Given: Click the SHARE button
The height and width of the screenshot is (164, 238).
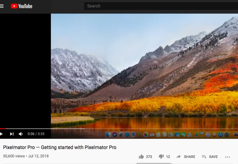Looking at the screenshot, I should click(186, 157).
